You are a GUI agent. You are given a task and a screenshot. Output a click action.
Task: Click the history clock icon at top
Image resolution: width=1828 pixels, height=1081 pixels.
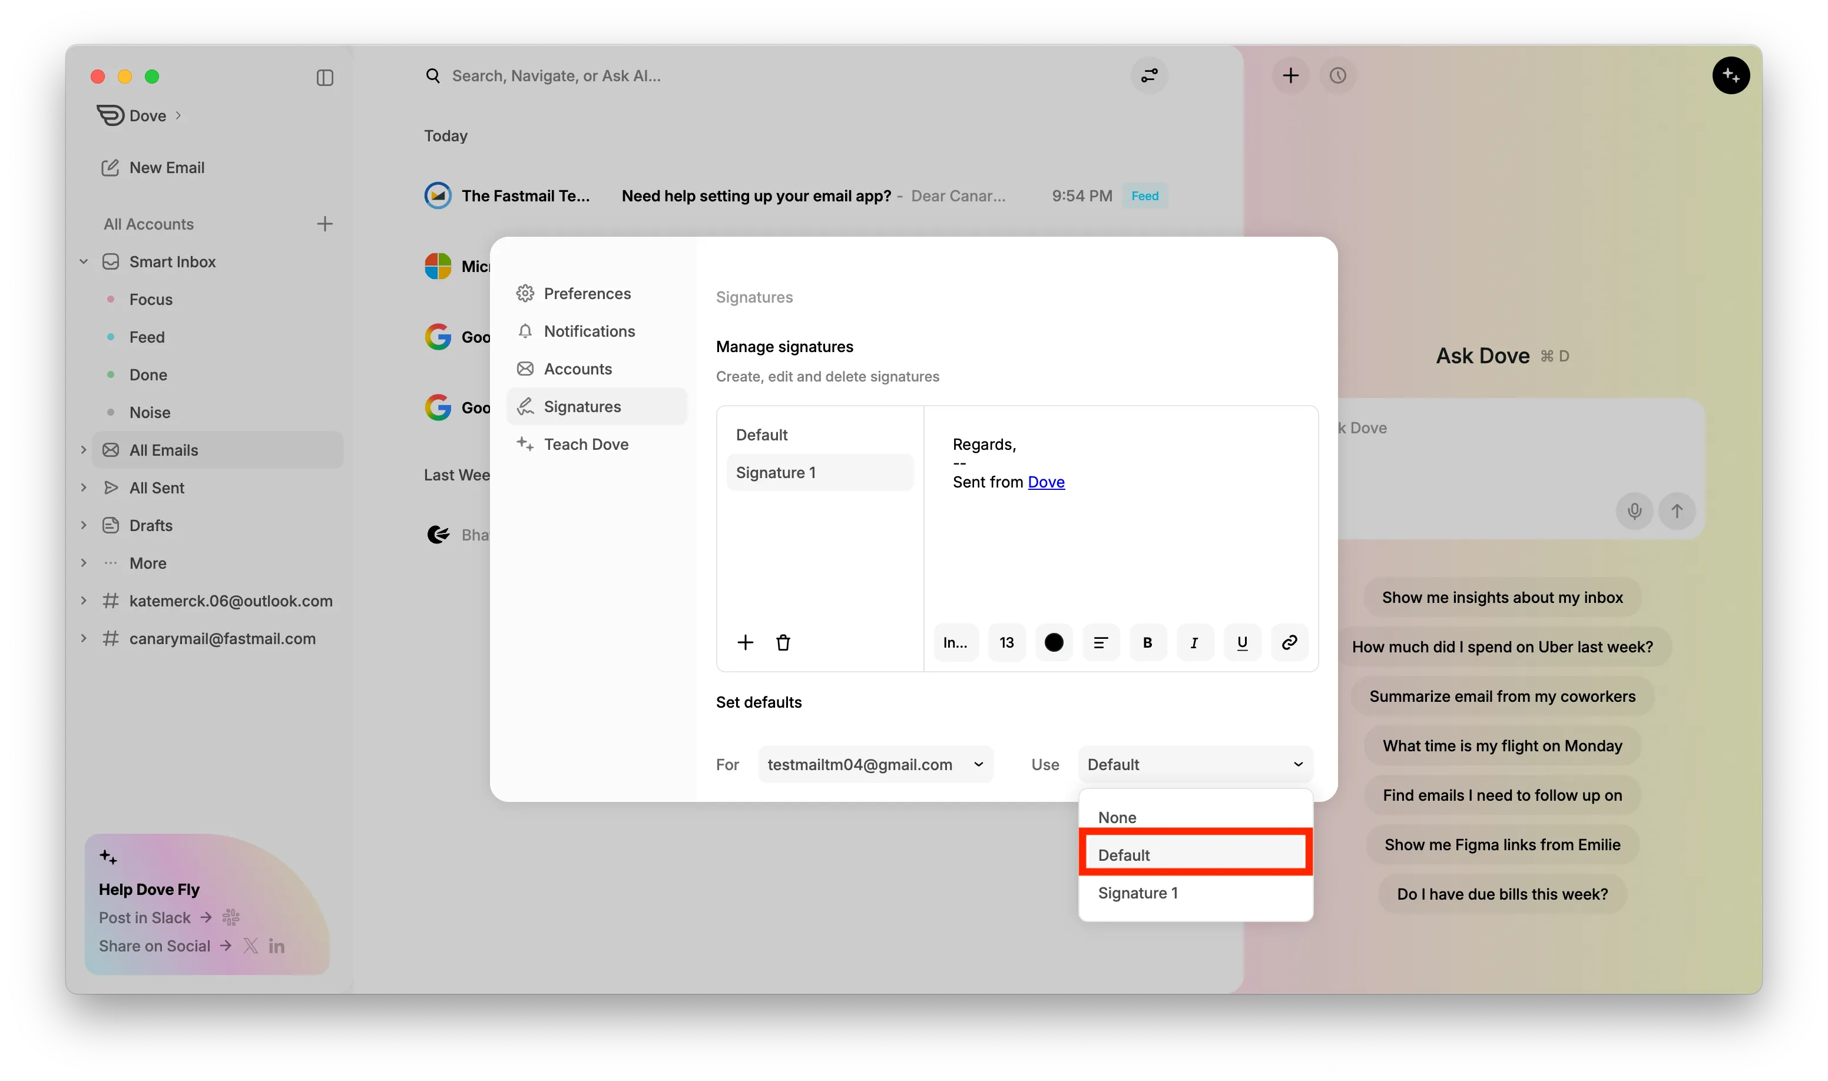pos(1337,76)
